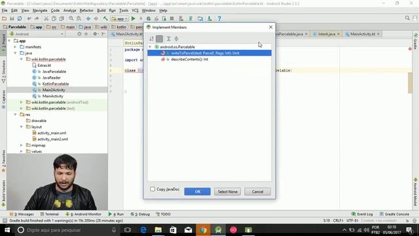Click the editor vertical scrollbar marker
419x236 pixels.
pyautogui.click(x=410, y=83)
